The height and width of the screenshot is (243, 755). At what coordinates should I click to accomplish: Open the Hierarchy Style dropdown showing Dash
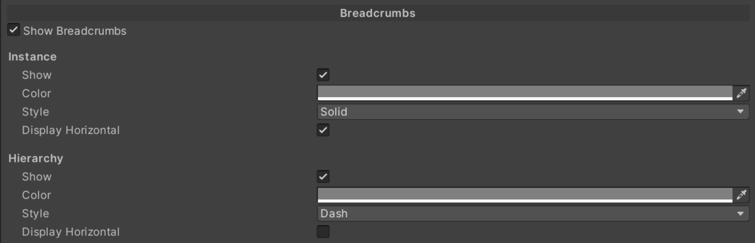[x=532, y=213]
